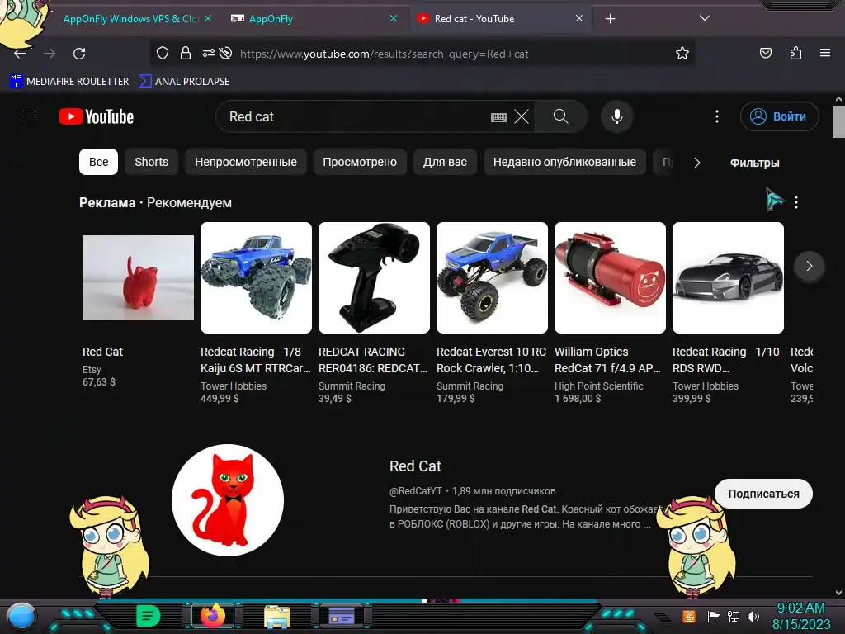Click the browser forward arrow
845x634 pixels.
point(50,54)
